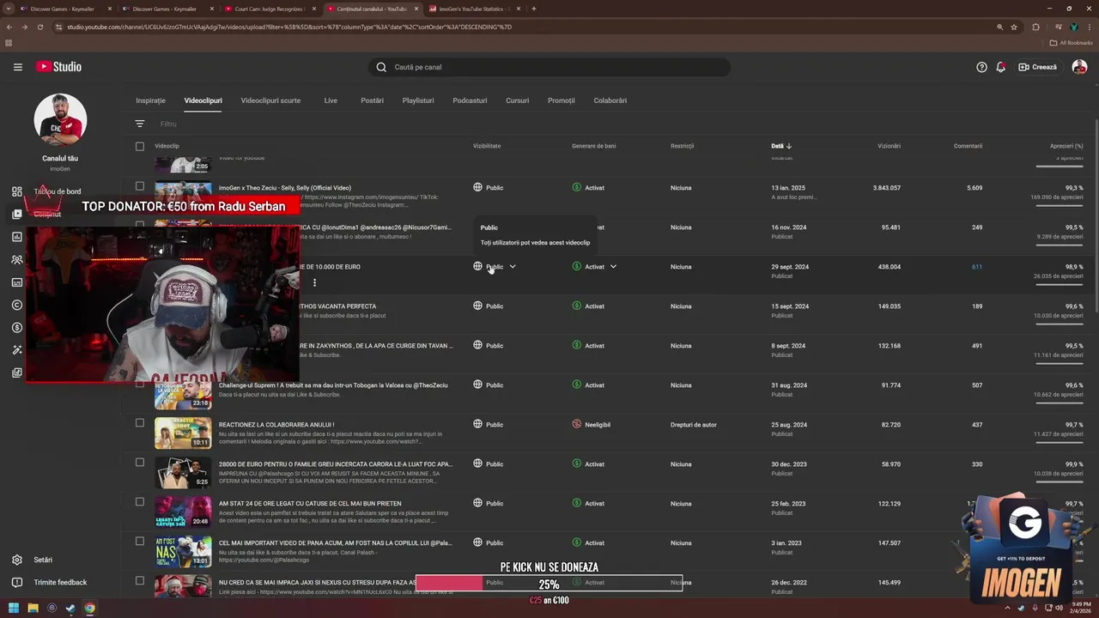The width and height of the screenshot is (1099, 618).
Task: Switch to the Playlisturi tab
Action: (418, 100)
